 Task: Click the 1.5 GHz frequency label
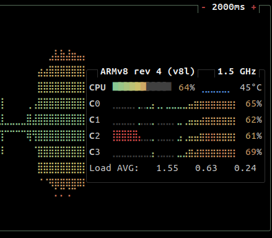pyautogui.click(x=237, y=71)
